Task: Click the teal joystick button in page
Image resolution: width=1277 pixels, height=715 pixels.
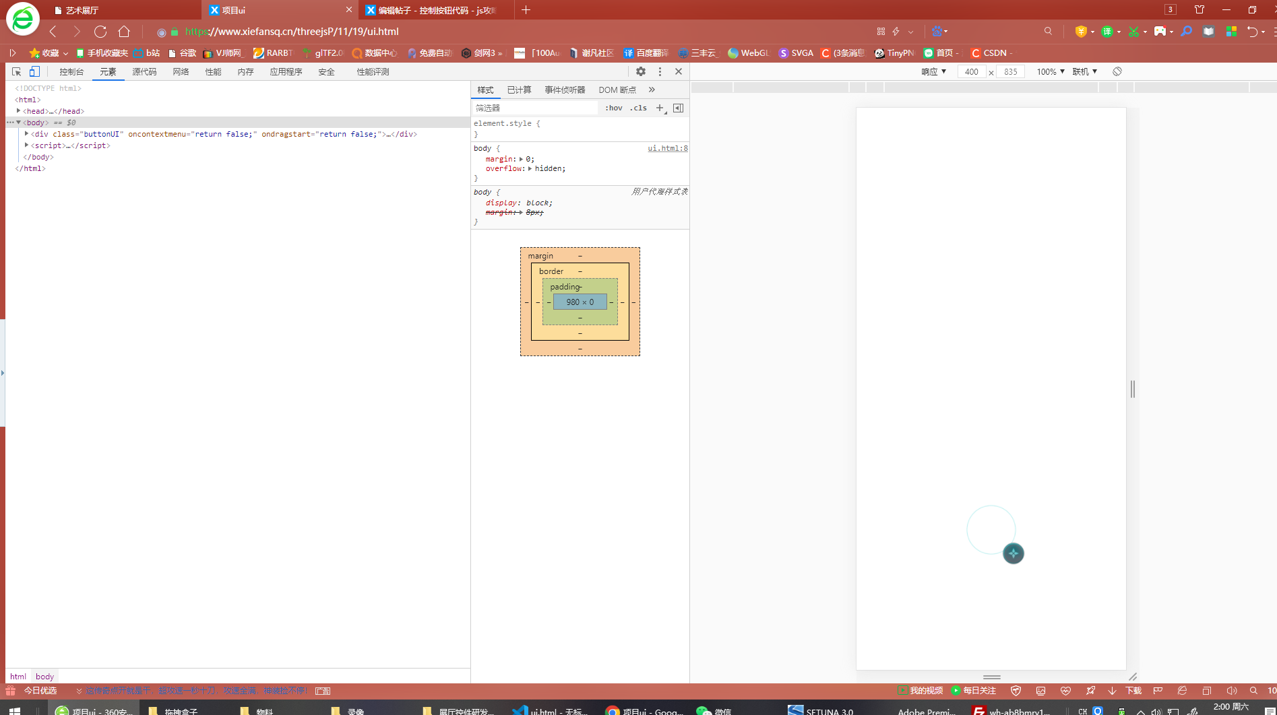Action: click(x=1014, y=553)
